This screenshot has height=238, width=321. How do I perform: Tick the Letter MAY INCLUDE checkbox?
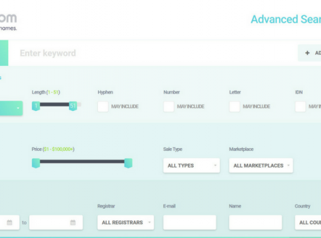click(234, 106)
